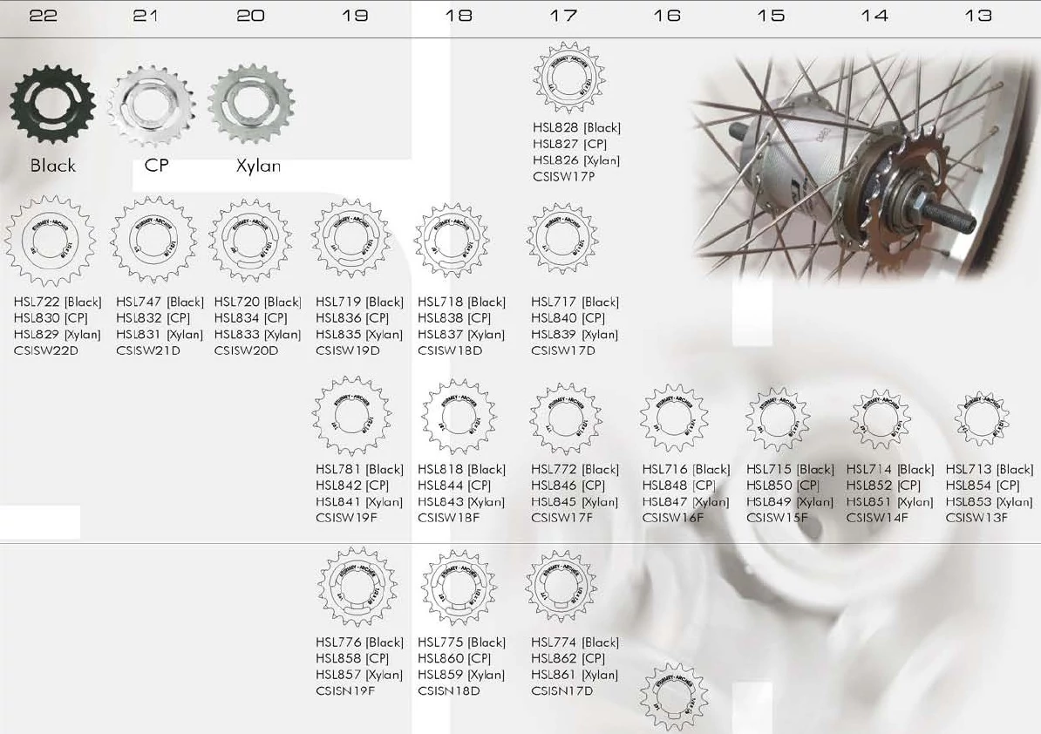The width and height of the screenshot is (1041, 734).
Task: Select the HSL828 [Black] part number
Action: click(x=576, y=128)
